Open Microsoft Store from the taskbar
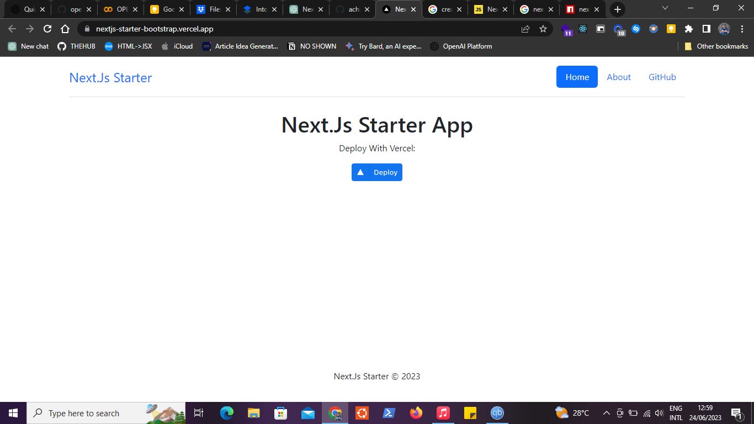The width and height of the screenshot is (754, 424). tap(281, 413)
